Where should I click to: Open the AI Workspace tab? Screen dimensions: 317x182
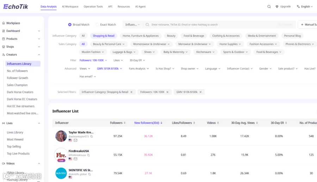click(70, 7)
